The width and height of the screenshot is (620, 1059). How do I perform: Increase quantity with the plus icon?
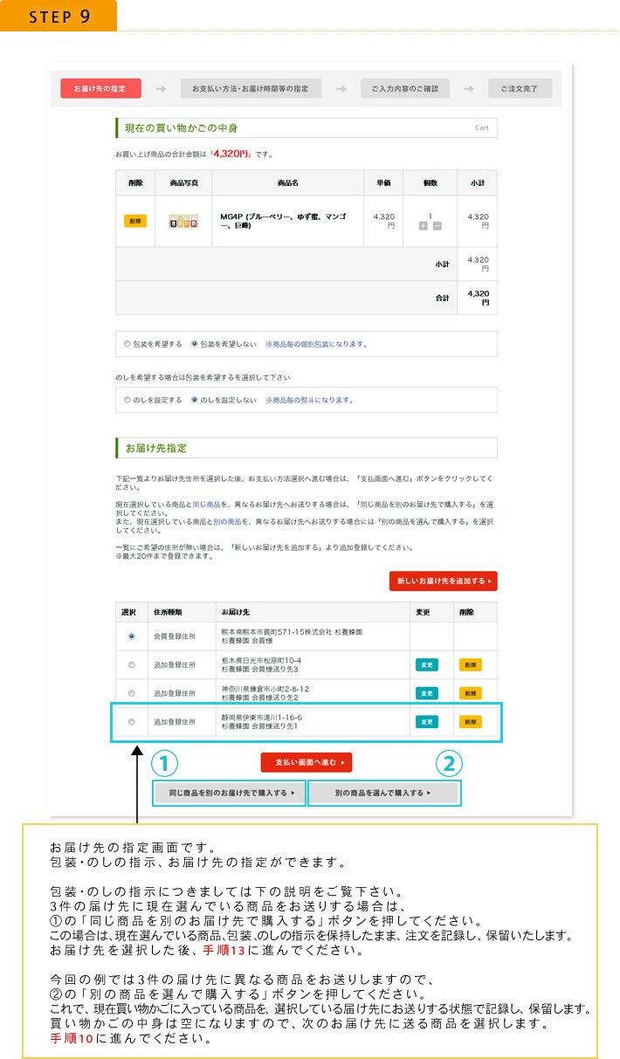point(423,226)
